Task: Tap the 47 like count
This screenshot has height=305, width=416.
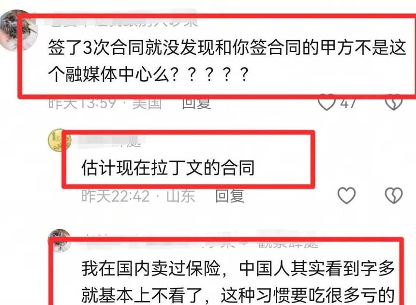Action: click(x=348, y=103)
